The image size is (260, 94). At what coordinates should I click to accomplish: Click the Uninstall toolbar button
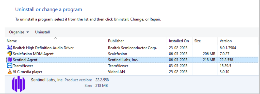[x=42, y=32]
